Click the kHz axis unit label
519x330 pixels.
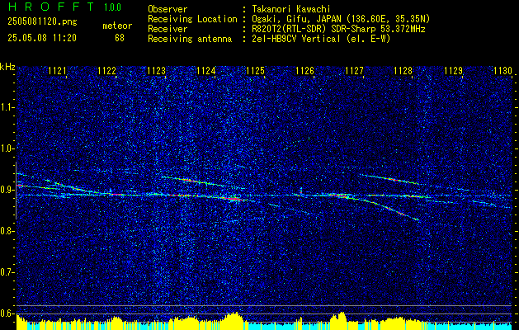point(7,67)
